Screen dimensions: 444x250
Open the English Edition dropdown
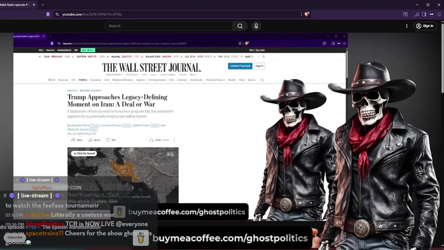(x=114, y=75)
